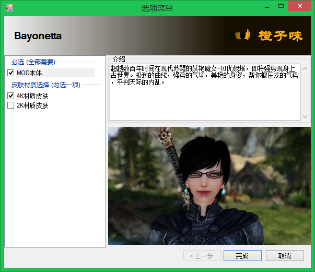Select the 皮肤材质选择 (勾选一项) group header

click(46, 85)
